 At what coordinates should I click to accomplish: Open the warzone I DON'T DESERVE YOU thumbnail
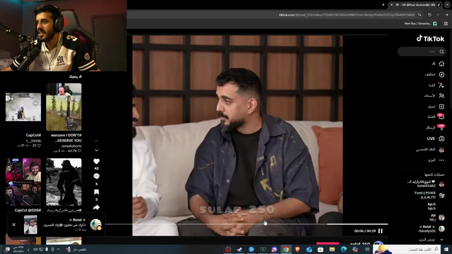click(x=64, y=107)
